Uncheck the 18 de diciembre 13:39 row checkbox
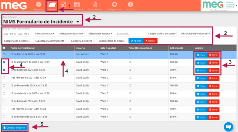238x132 pixels. [4, 62]
